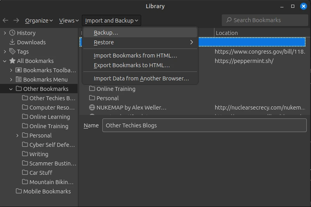
Task: Expand the Tags tree node
Action: 5,52
